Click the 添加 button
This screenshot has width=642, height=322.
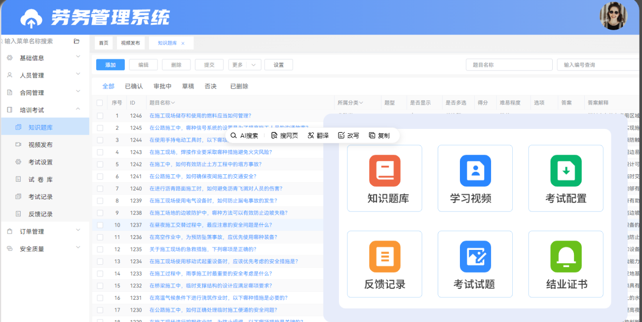click(110, 64)
